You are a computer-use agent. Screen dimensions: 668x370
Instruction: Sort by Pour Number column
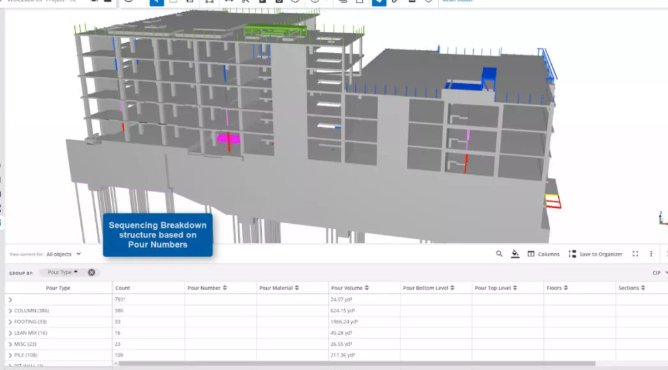click(x=207, y=288)
